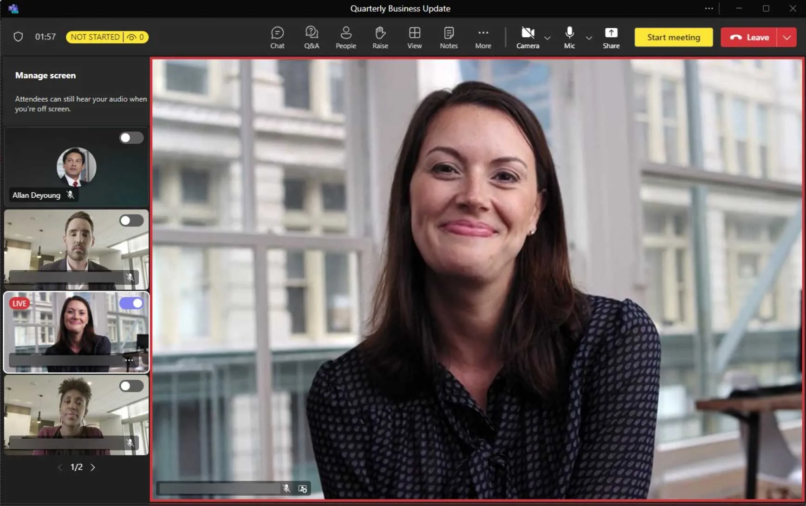Show the People list
The height and width of the screenshot is (506, 806).
pyautogui.click(x=346, y=38)
